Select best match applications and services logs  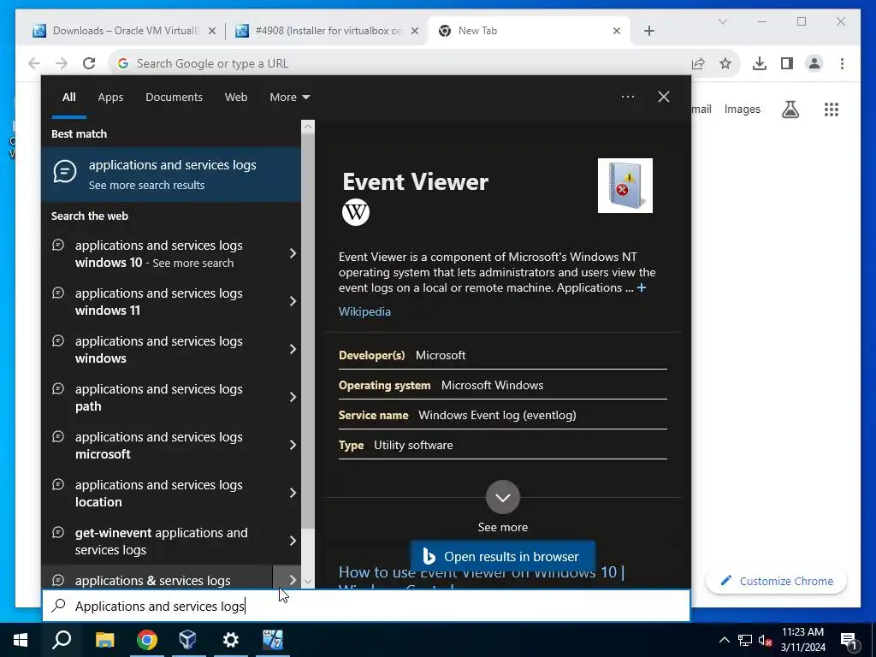[171, 175]
